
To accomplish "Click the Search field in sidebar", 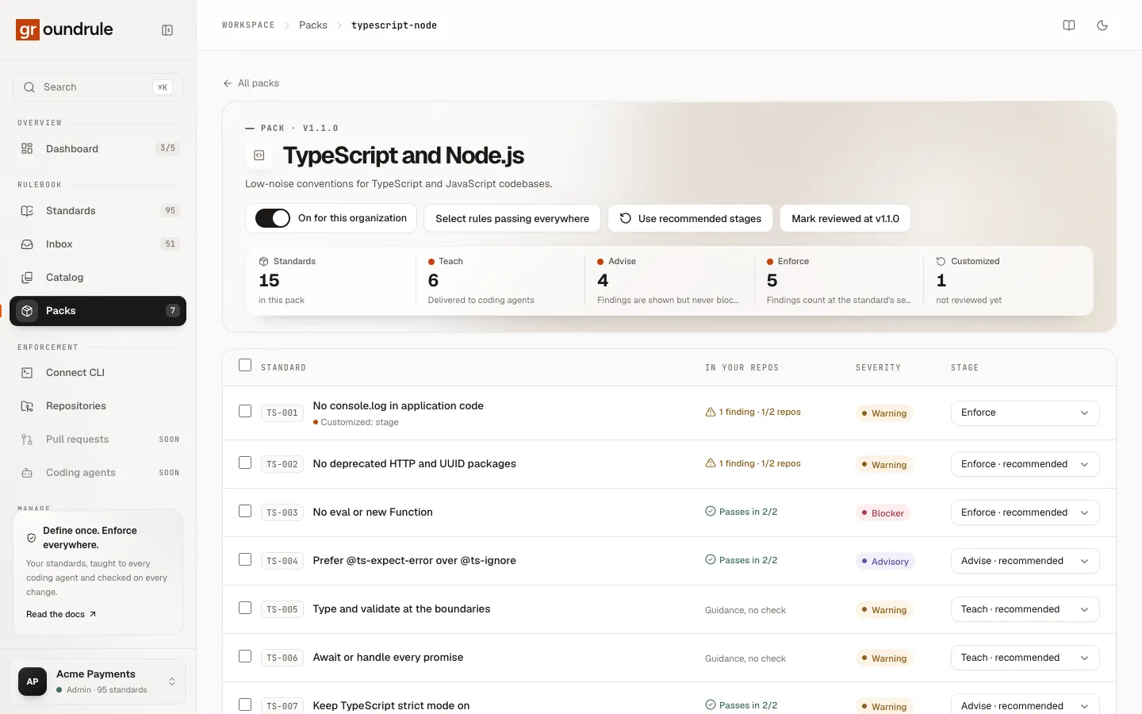I will tap(98, 87).
